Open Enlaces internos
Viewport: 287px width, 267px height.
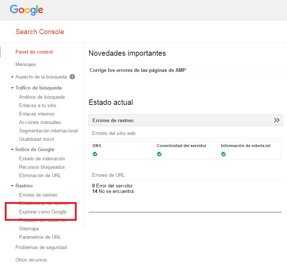click(37, 114)
